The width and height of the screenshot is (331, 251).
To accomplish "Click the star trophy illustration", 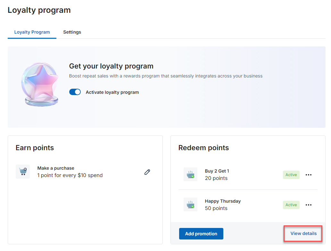I will click(x=40, y=85).
